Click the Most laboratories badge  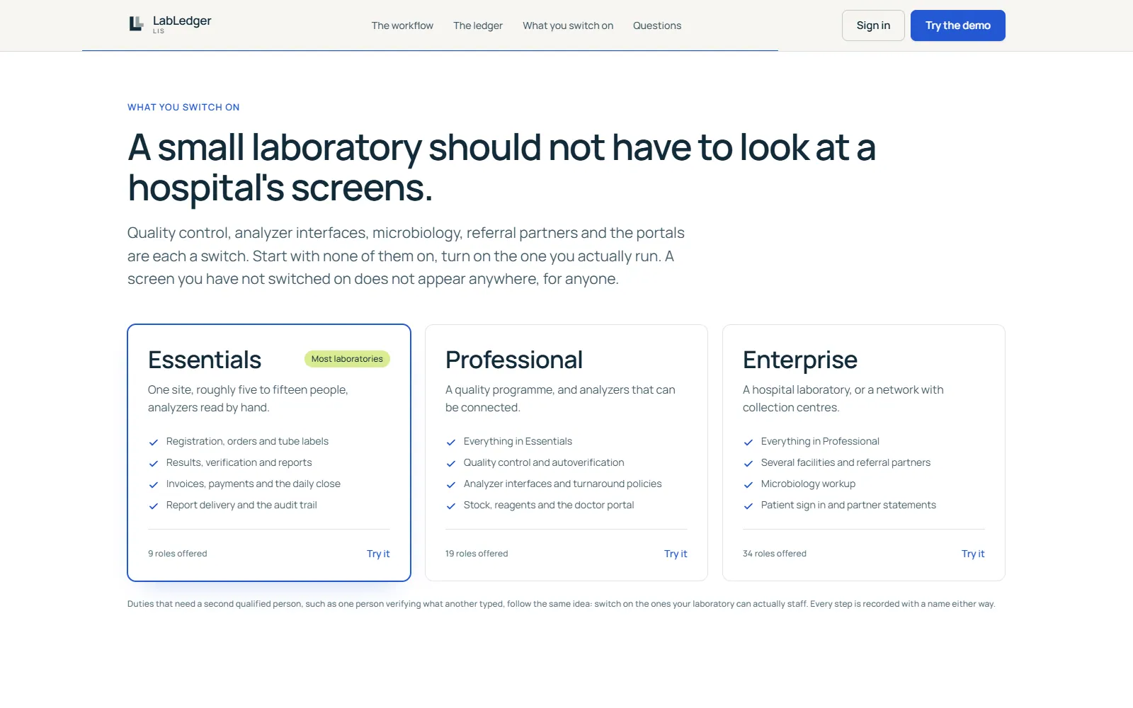(x=347, y=359)
